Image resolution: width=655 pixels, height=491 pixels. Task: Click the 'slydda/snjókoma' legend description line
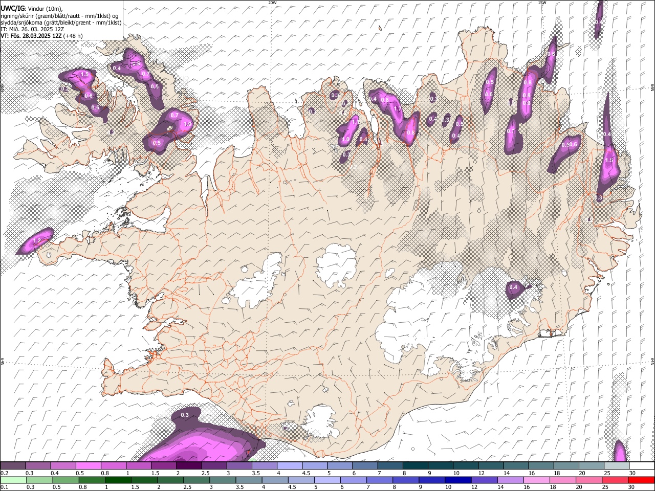61,23
